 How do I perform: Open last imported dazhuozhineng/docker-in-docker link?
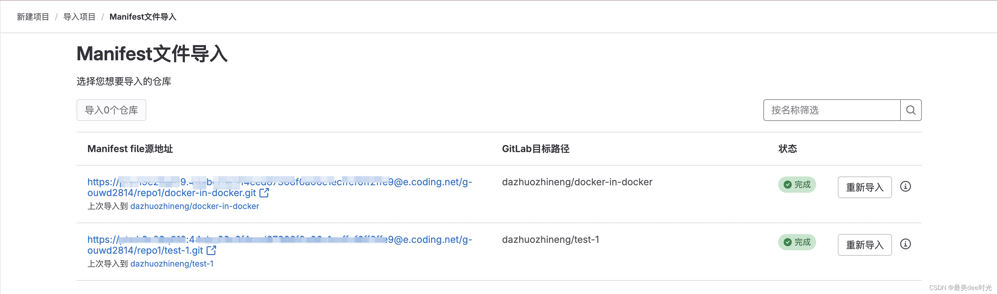click(x=195, y=206)
